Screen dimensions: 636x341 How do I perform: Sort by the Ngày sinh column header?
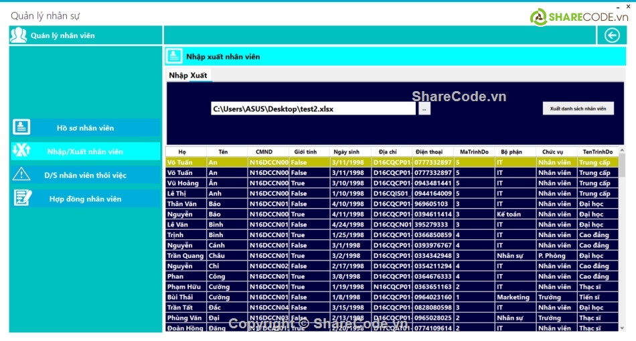(346, 152)
